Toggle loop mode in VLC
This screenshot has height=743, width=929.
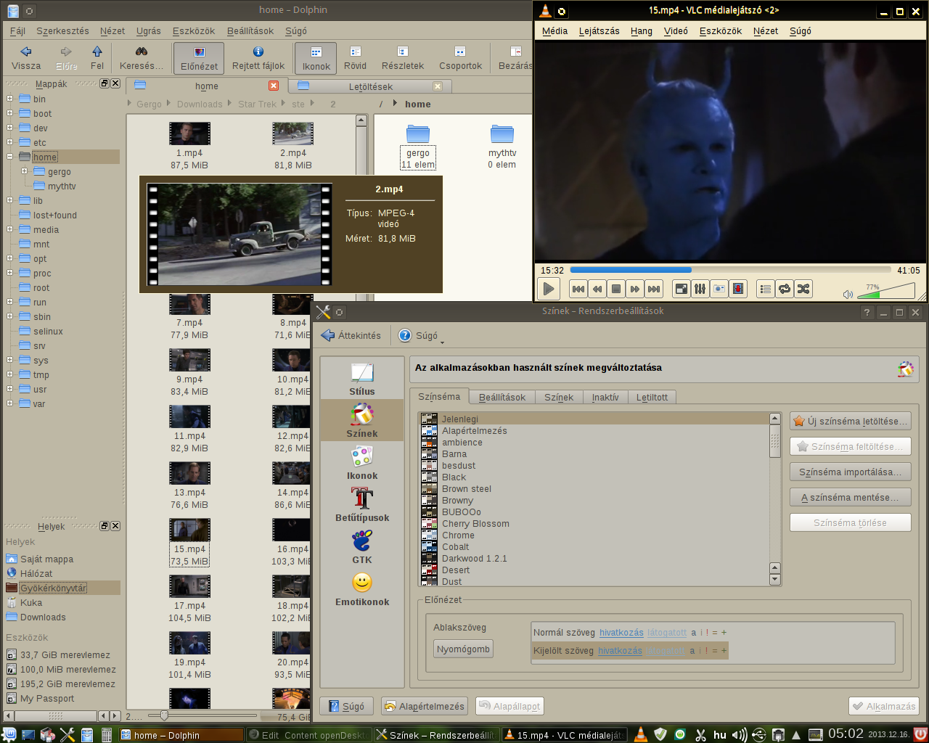(x=785, y=289)
